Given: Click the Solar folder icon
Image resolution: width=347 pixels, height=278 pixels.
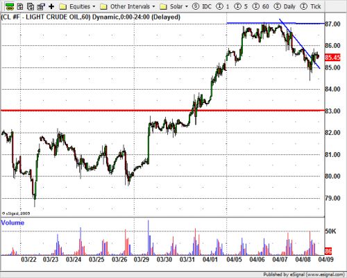Looking at the screenshot, I should (164, 6).
